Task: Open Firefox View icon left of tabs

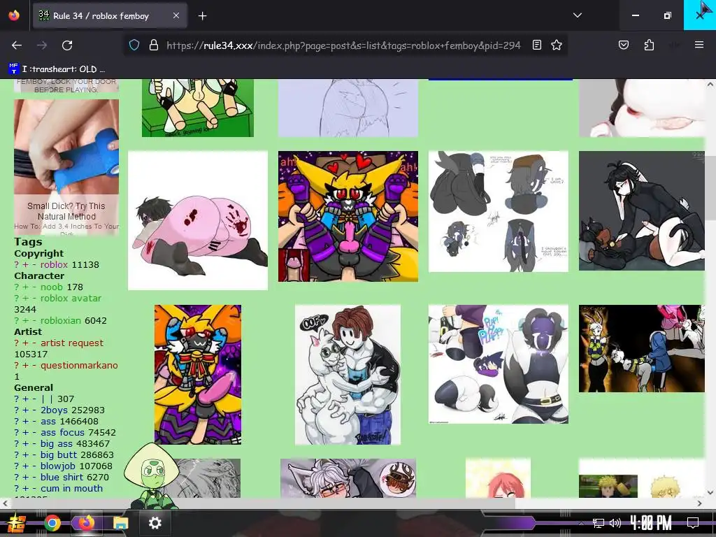Action: coord(14,15)
